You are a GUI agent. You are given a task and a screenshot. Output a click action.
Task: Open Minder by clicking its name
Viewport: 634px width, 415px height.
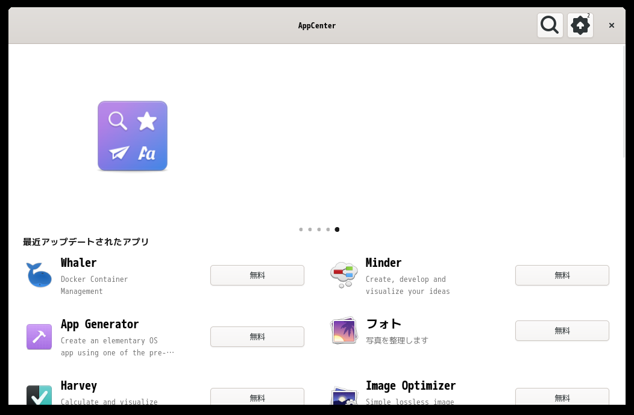(383, 263)
